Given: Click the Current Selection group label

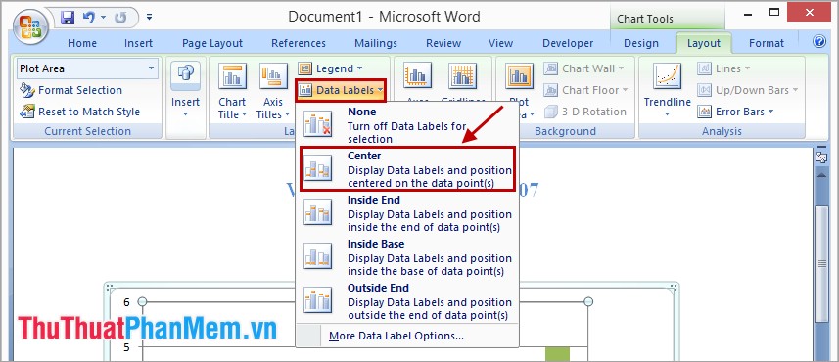Looking at the screenshot, I should point(87,131).
